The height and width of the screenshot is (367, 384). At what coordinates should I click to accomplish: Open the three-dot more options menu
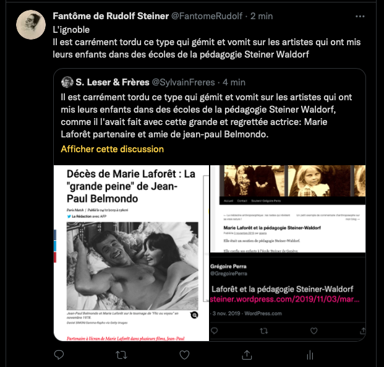click(x=360, y=17)
